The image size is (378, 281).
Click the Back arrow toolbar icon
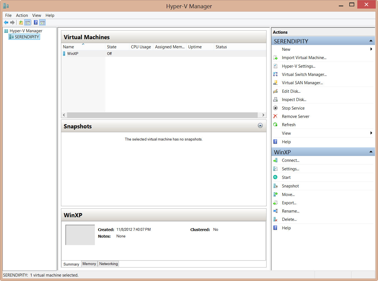click(x=6, y=22)
